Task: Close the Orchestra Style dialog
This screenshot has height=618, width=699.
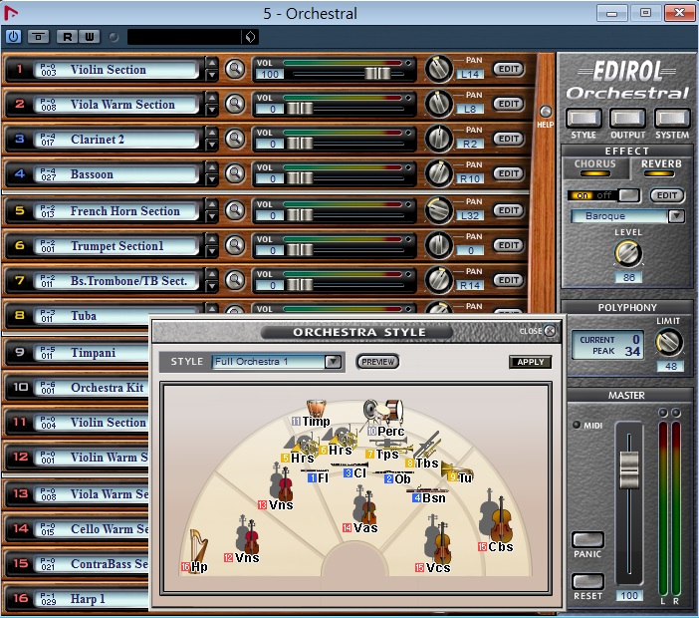Action: coord(550,331)
